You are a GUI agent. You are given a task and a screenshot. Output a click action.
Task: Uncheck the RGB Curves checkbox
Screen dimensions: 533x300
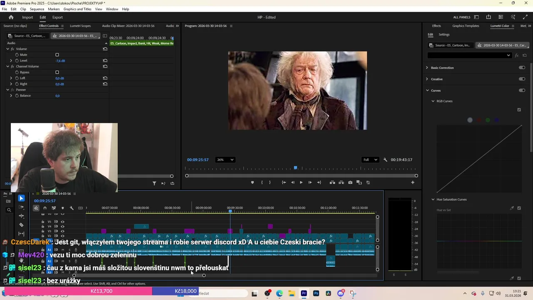(x=519, y=110)
